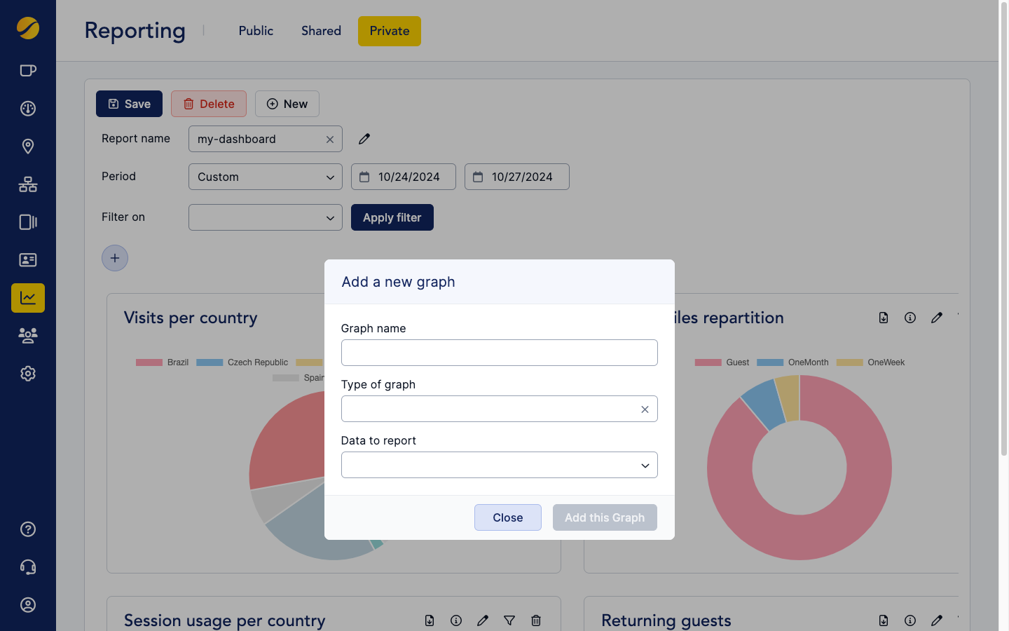Toggle the OneWeek legend entry
Image resolution: width=1009 pixels, height=631 pixels.
[x=871, y=362]
